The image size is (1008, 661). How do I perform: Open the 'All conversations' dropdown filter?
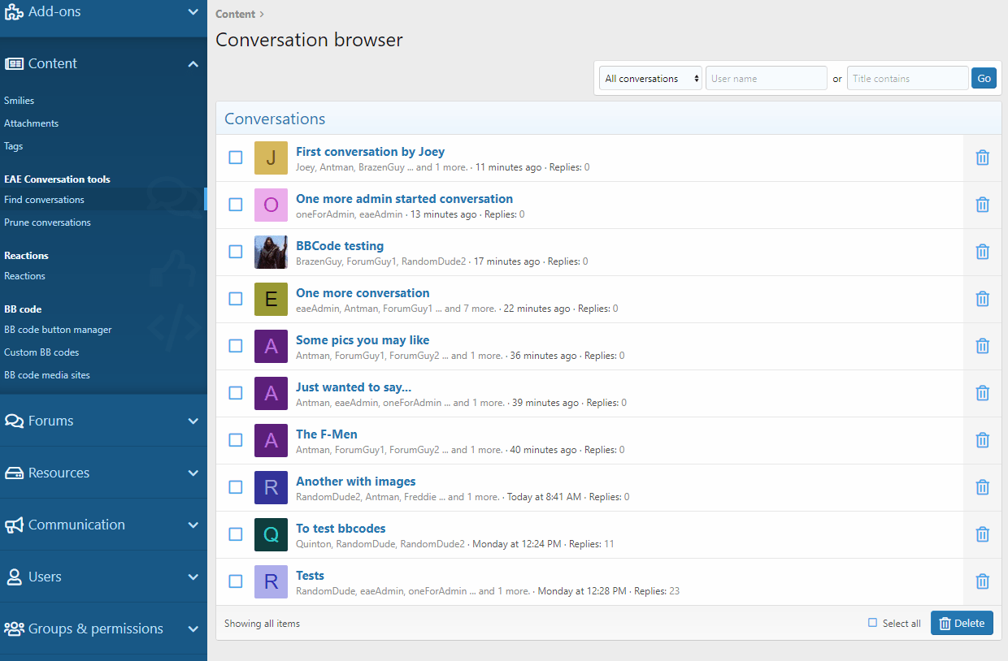pyautogui.click(x=651, y=79)
